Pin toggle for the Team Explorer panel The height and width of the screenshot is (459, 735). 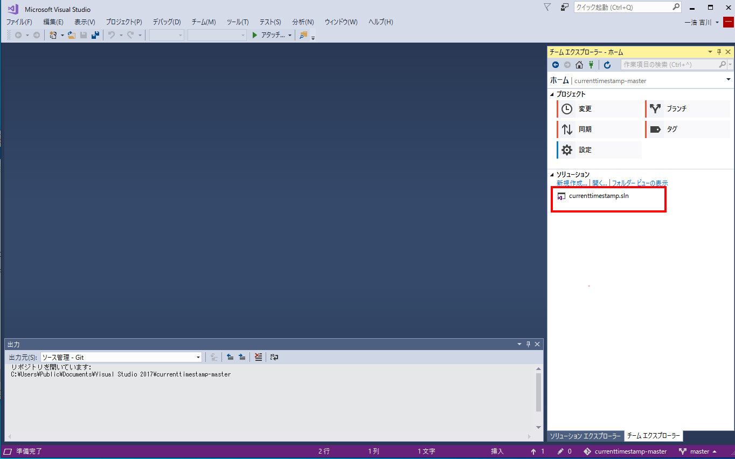pos(719,52)
